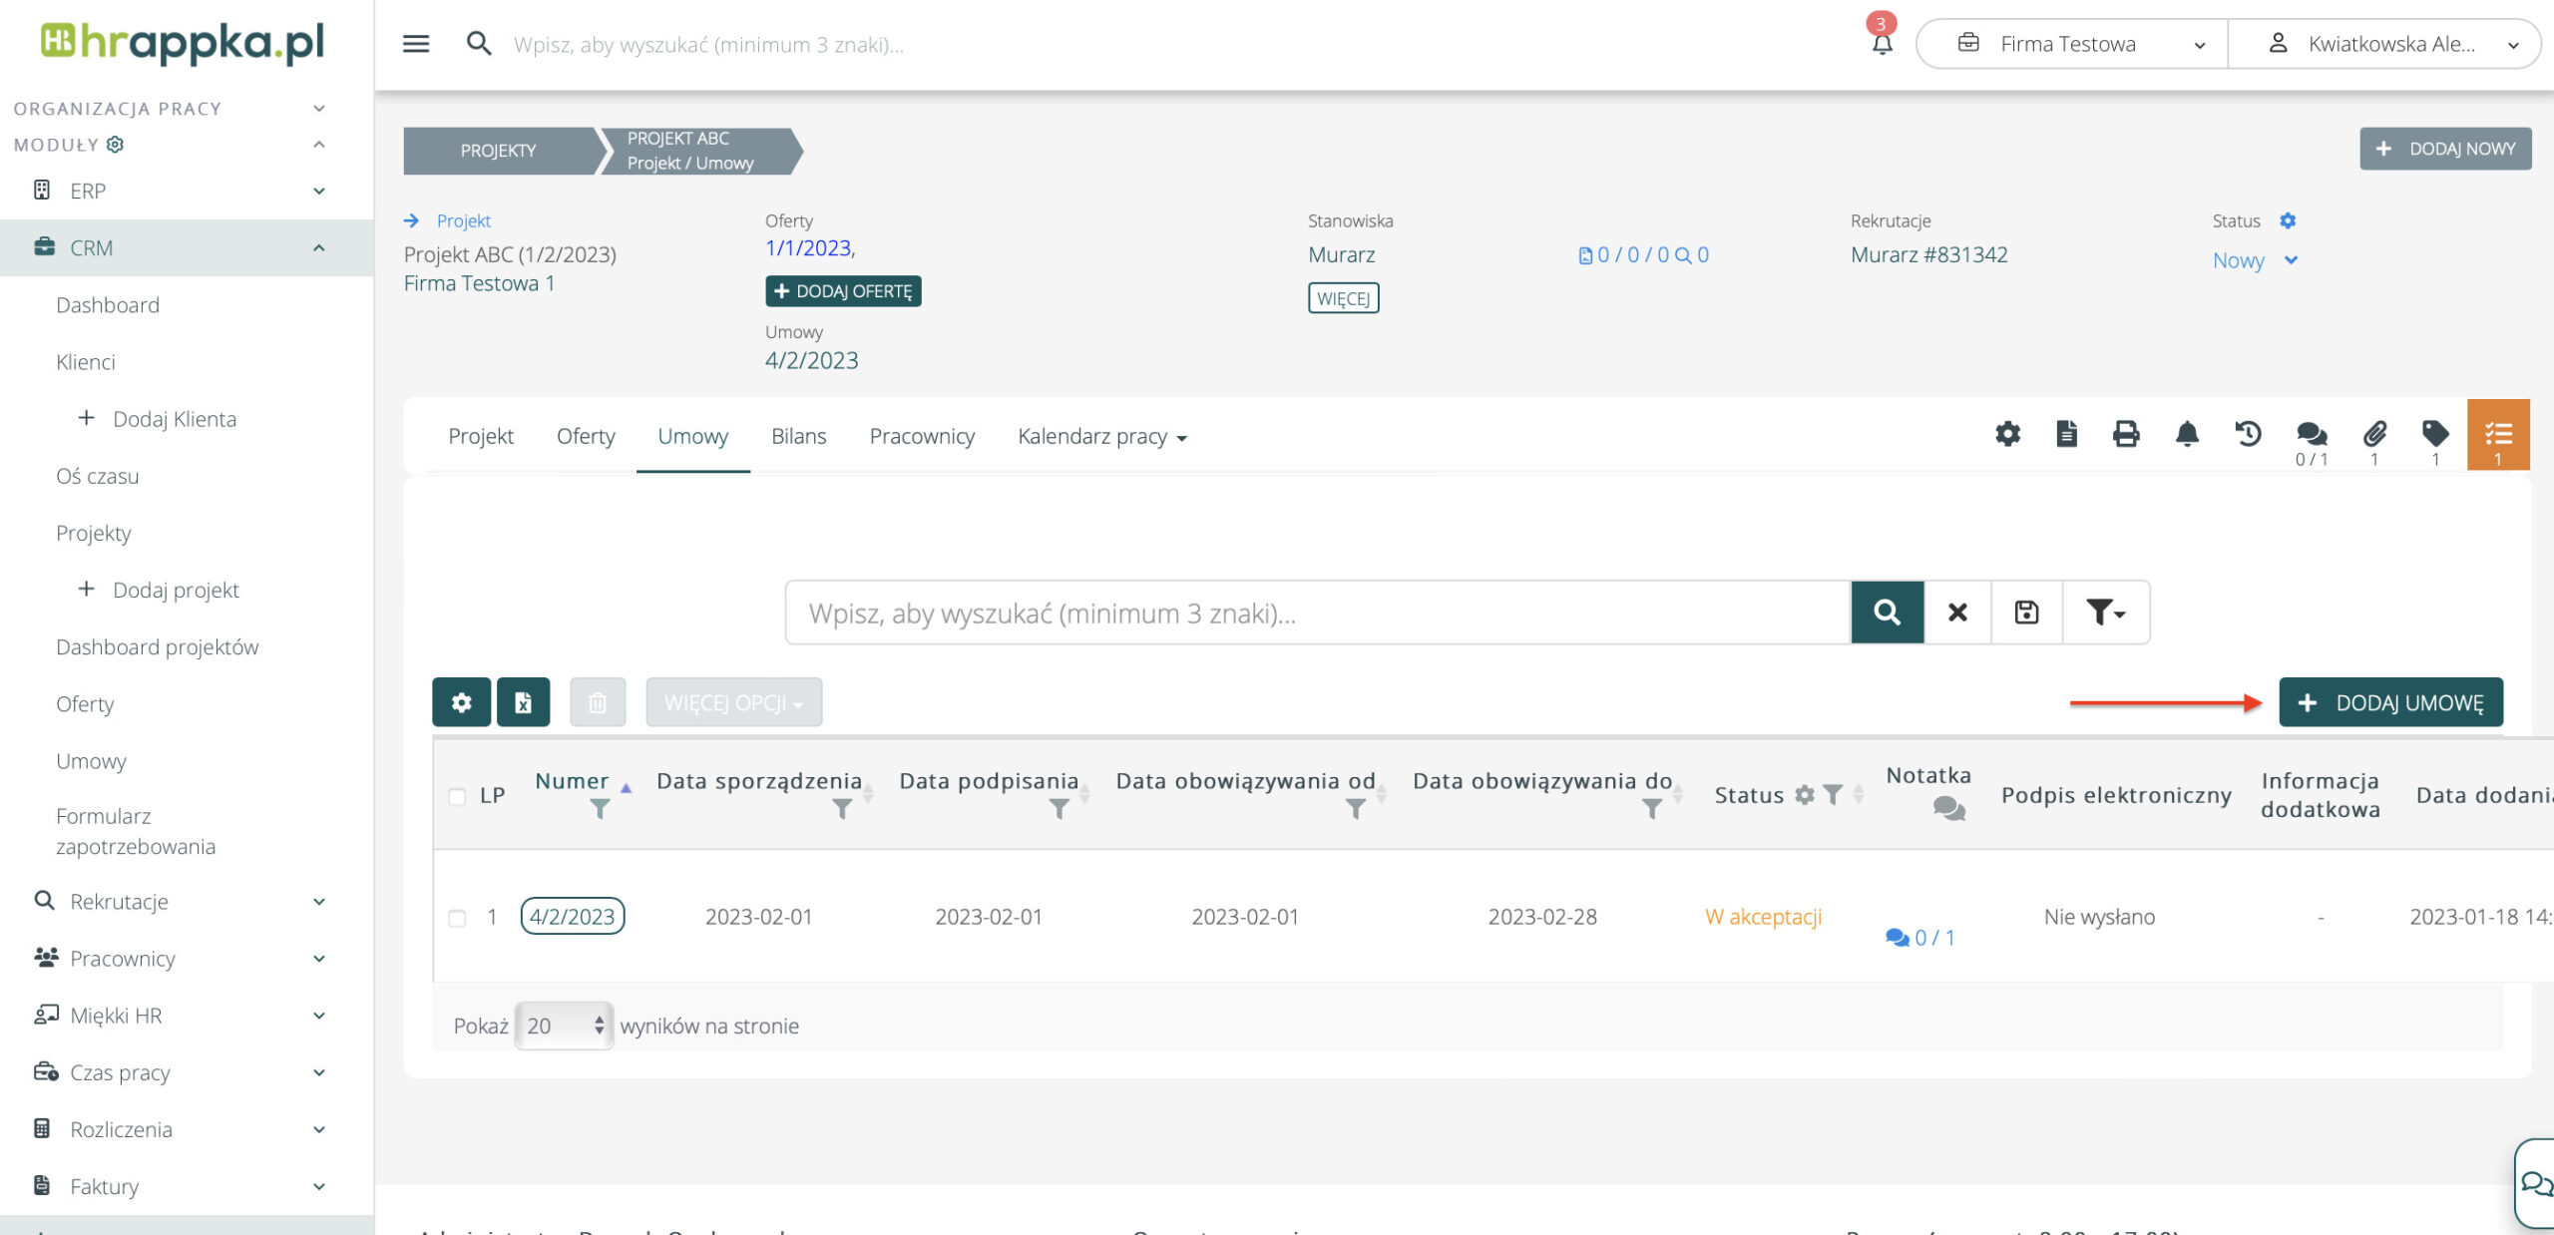Toggle the hamburger sidebar menu

tap(416, 44)
